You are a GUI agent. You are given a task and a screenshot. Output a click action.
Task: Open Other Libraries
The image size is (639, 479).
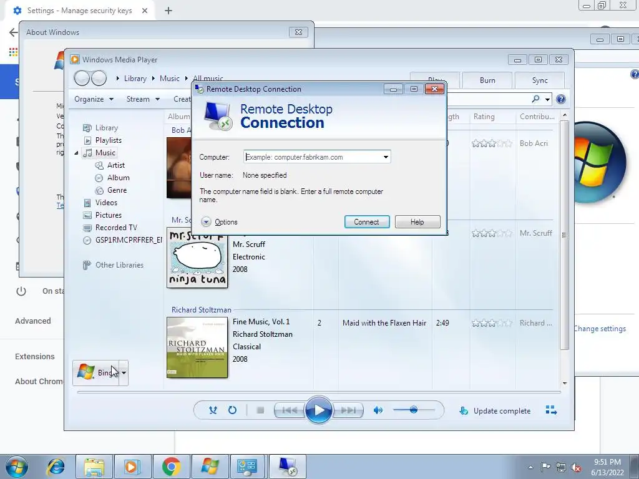(x=113, y=265)
